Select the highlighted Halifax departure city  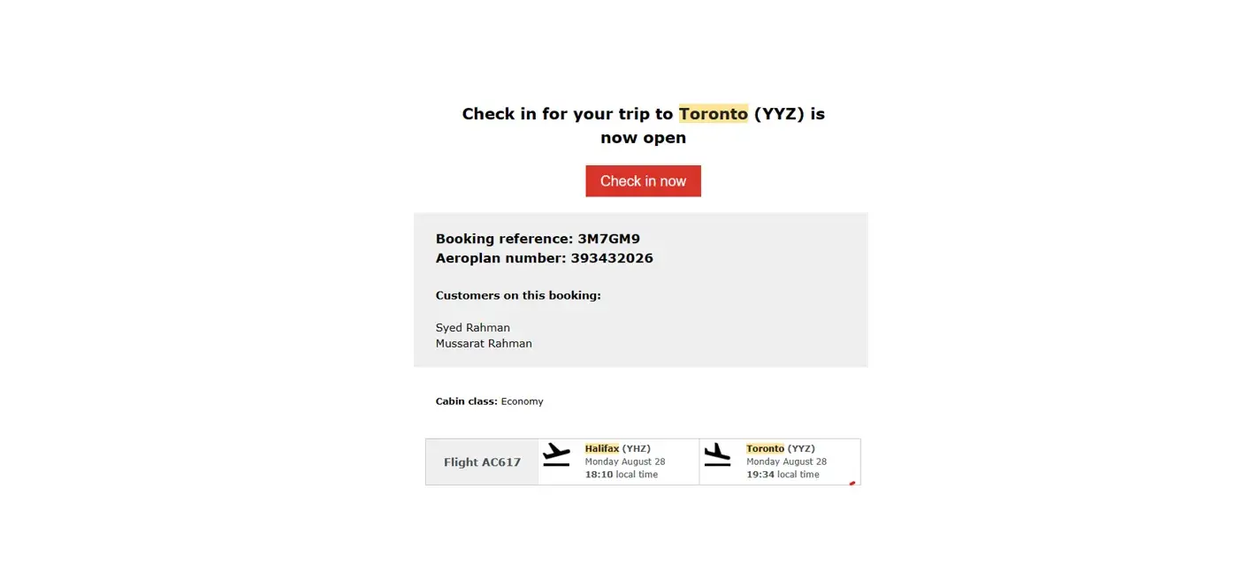coord(602,449)
